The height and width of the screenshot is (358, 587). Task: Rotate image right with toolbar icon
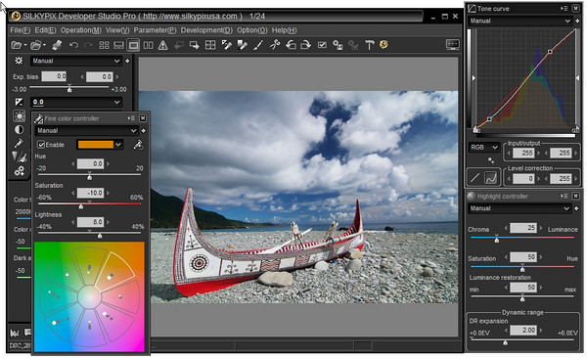(306, 45)
